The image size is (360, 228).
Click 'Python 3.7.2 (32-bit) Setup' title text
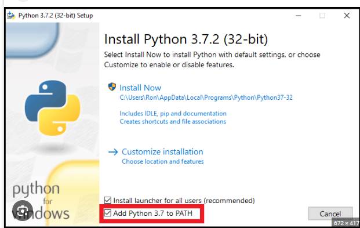[x=56, y=16]
